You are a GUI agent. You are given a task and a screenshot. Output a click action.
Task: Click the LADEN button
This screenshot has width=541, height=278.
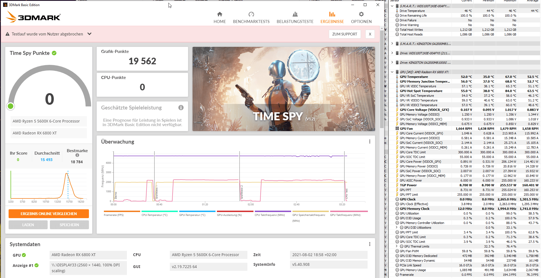[28, 225]
